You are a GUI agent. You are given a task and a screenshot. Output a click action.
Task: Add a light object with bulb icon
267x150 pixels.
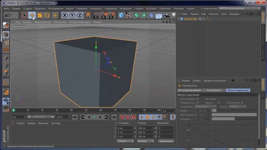[174, 15]
